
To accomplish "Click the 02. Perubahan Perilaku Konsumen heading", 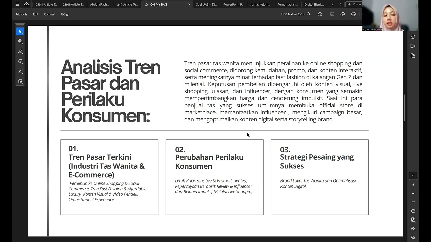I will point(209,158).
